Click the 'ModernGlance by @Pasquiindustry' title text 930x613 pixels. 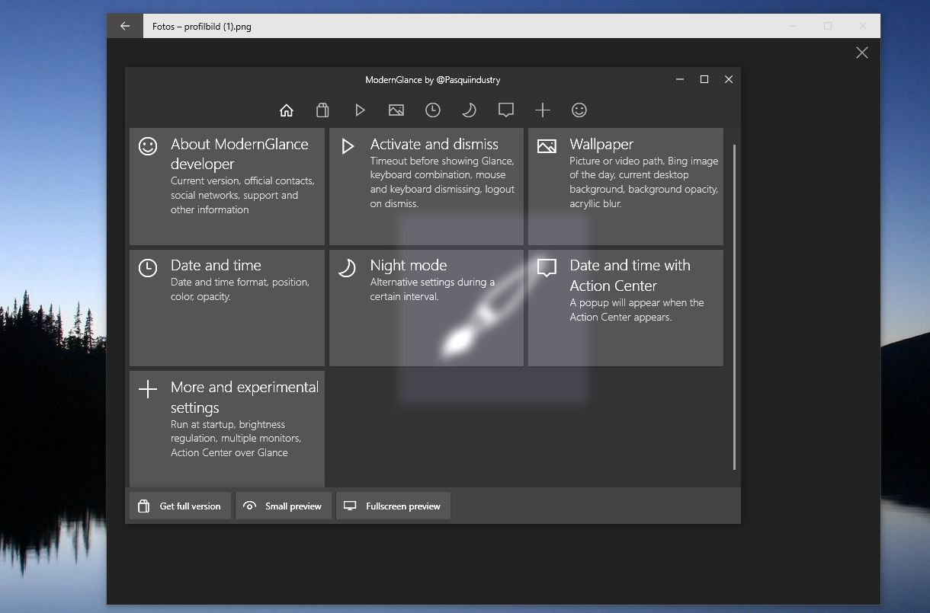433,79
